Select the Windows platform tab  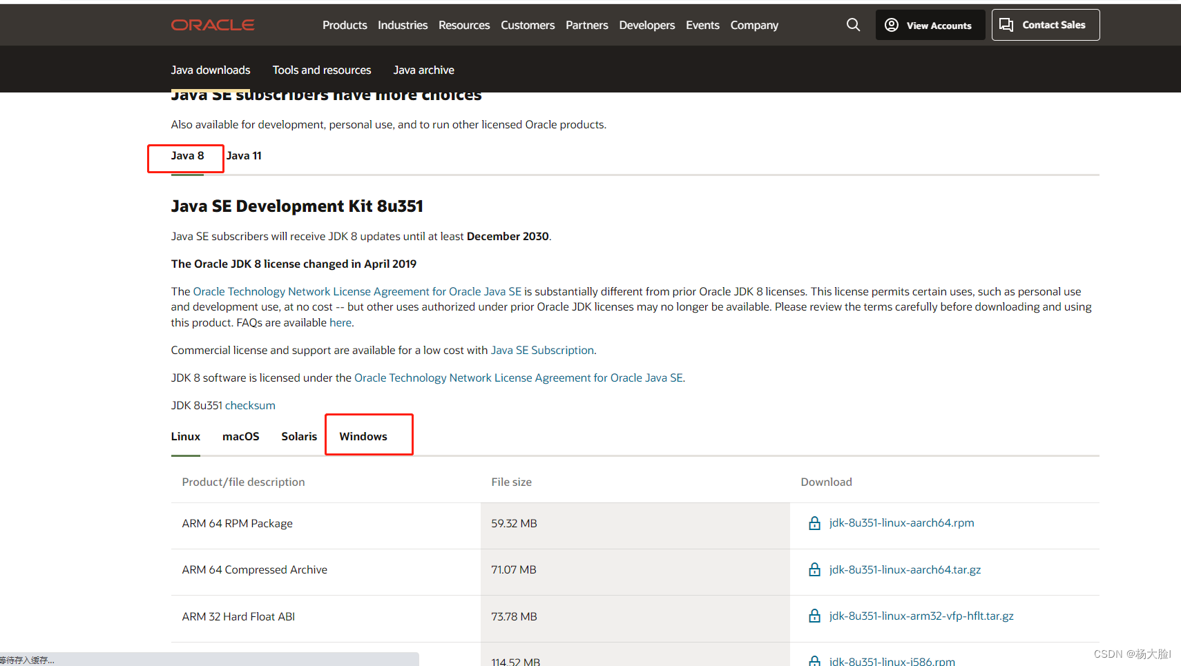(x=363, y=436)
